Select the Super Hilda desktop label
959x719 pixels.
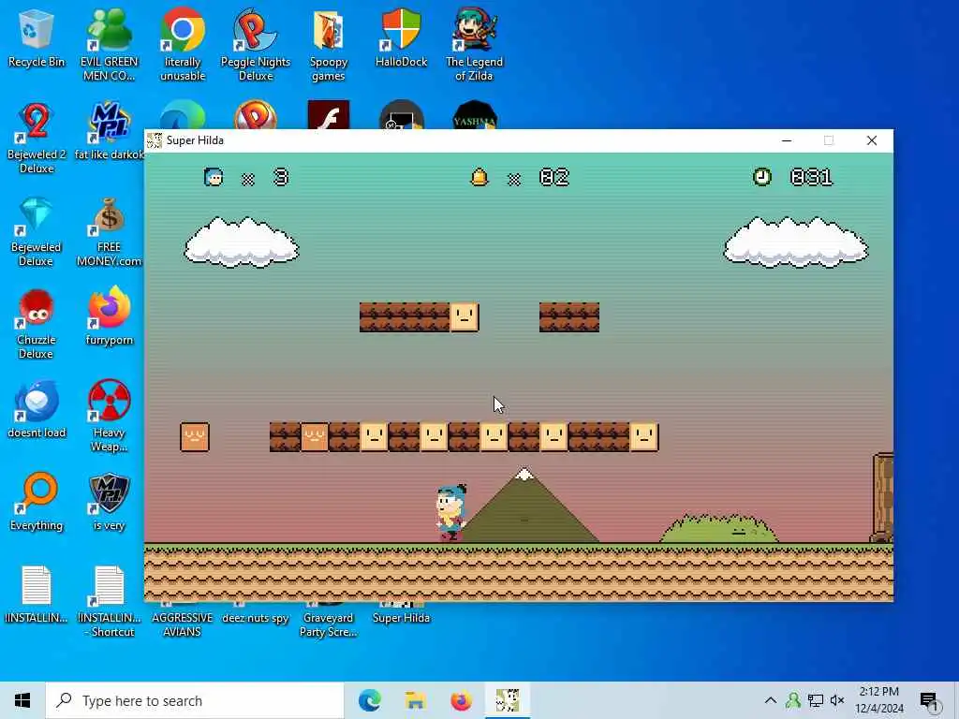pyautogui.click(x=401, y=618)
